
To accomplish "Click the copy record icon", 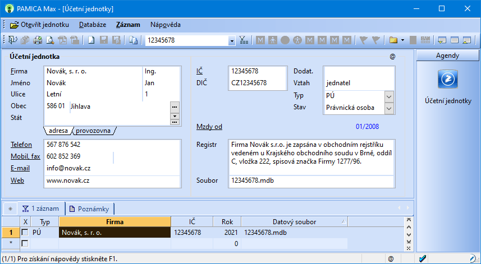I will (x=133, y=40).
